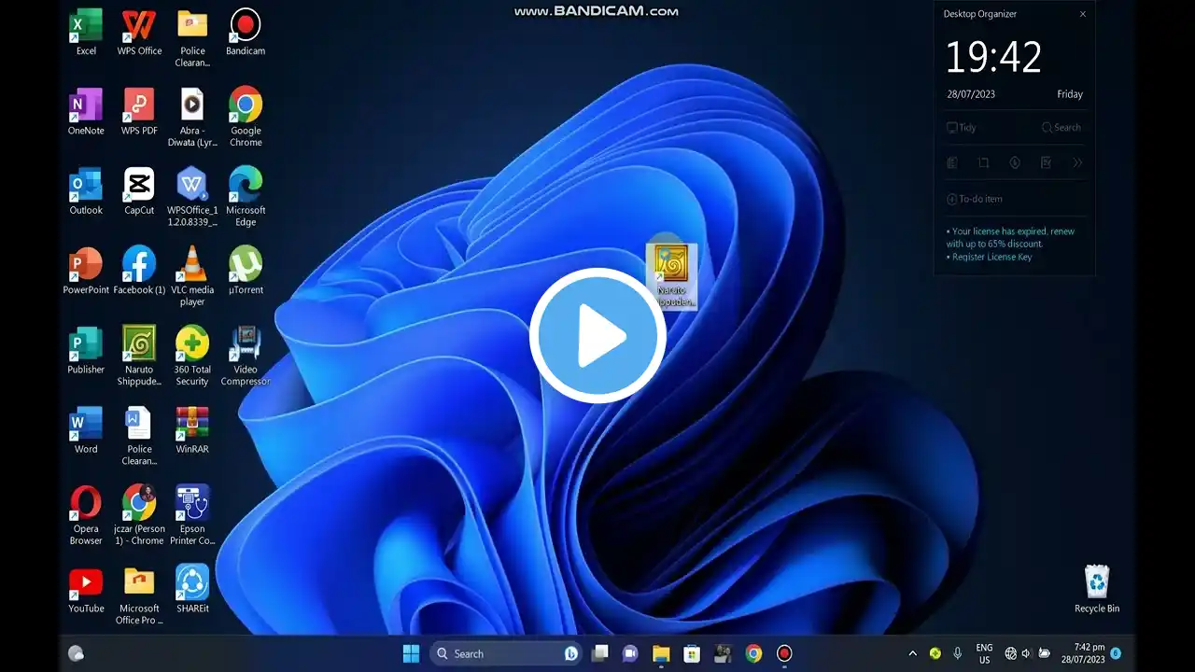Select the Recycle Bin icon
The image size is (1195, 672).
pyautogui.click(x=1097, y=589)
